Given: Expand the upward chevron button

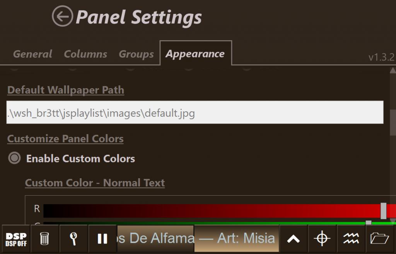Looking at the screenshot, I should pos(294,239).
